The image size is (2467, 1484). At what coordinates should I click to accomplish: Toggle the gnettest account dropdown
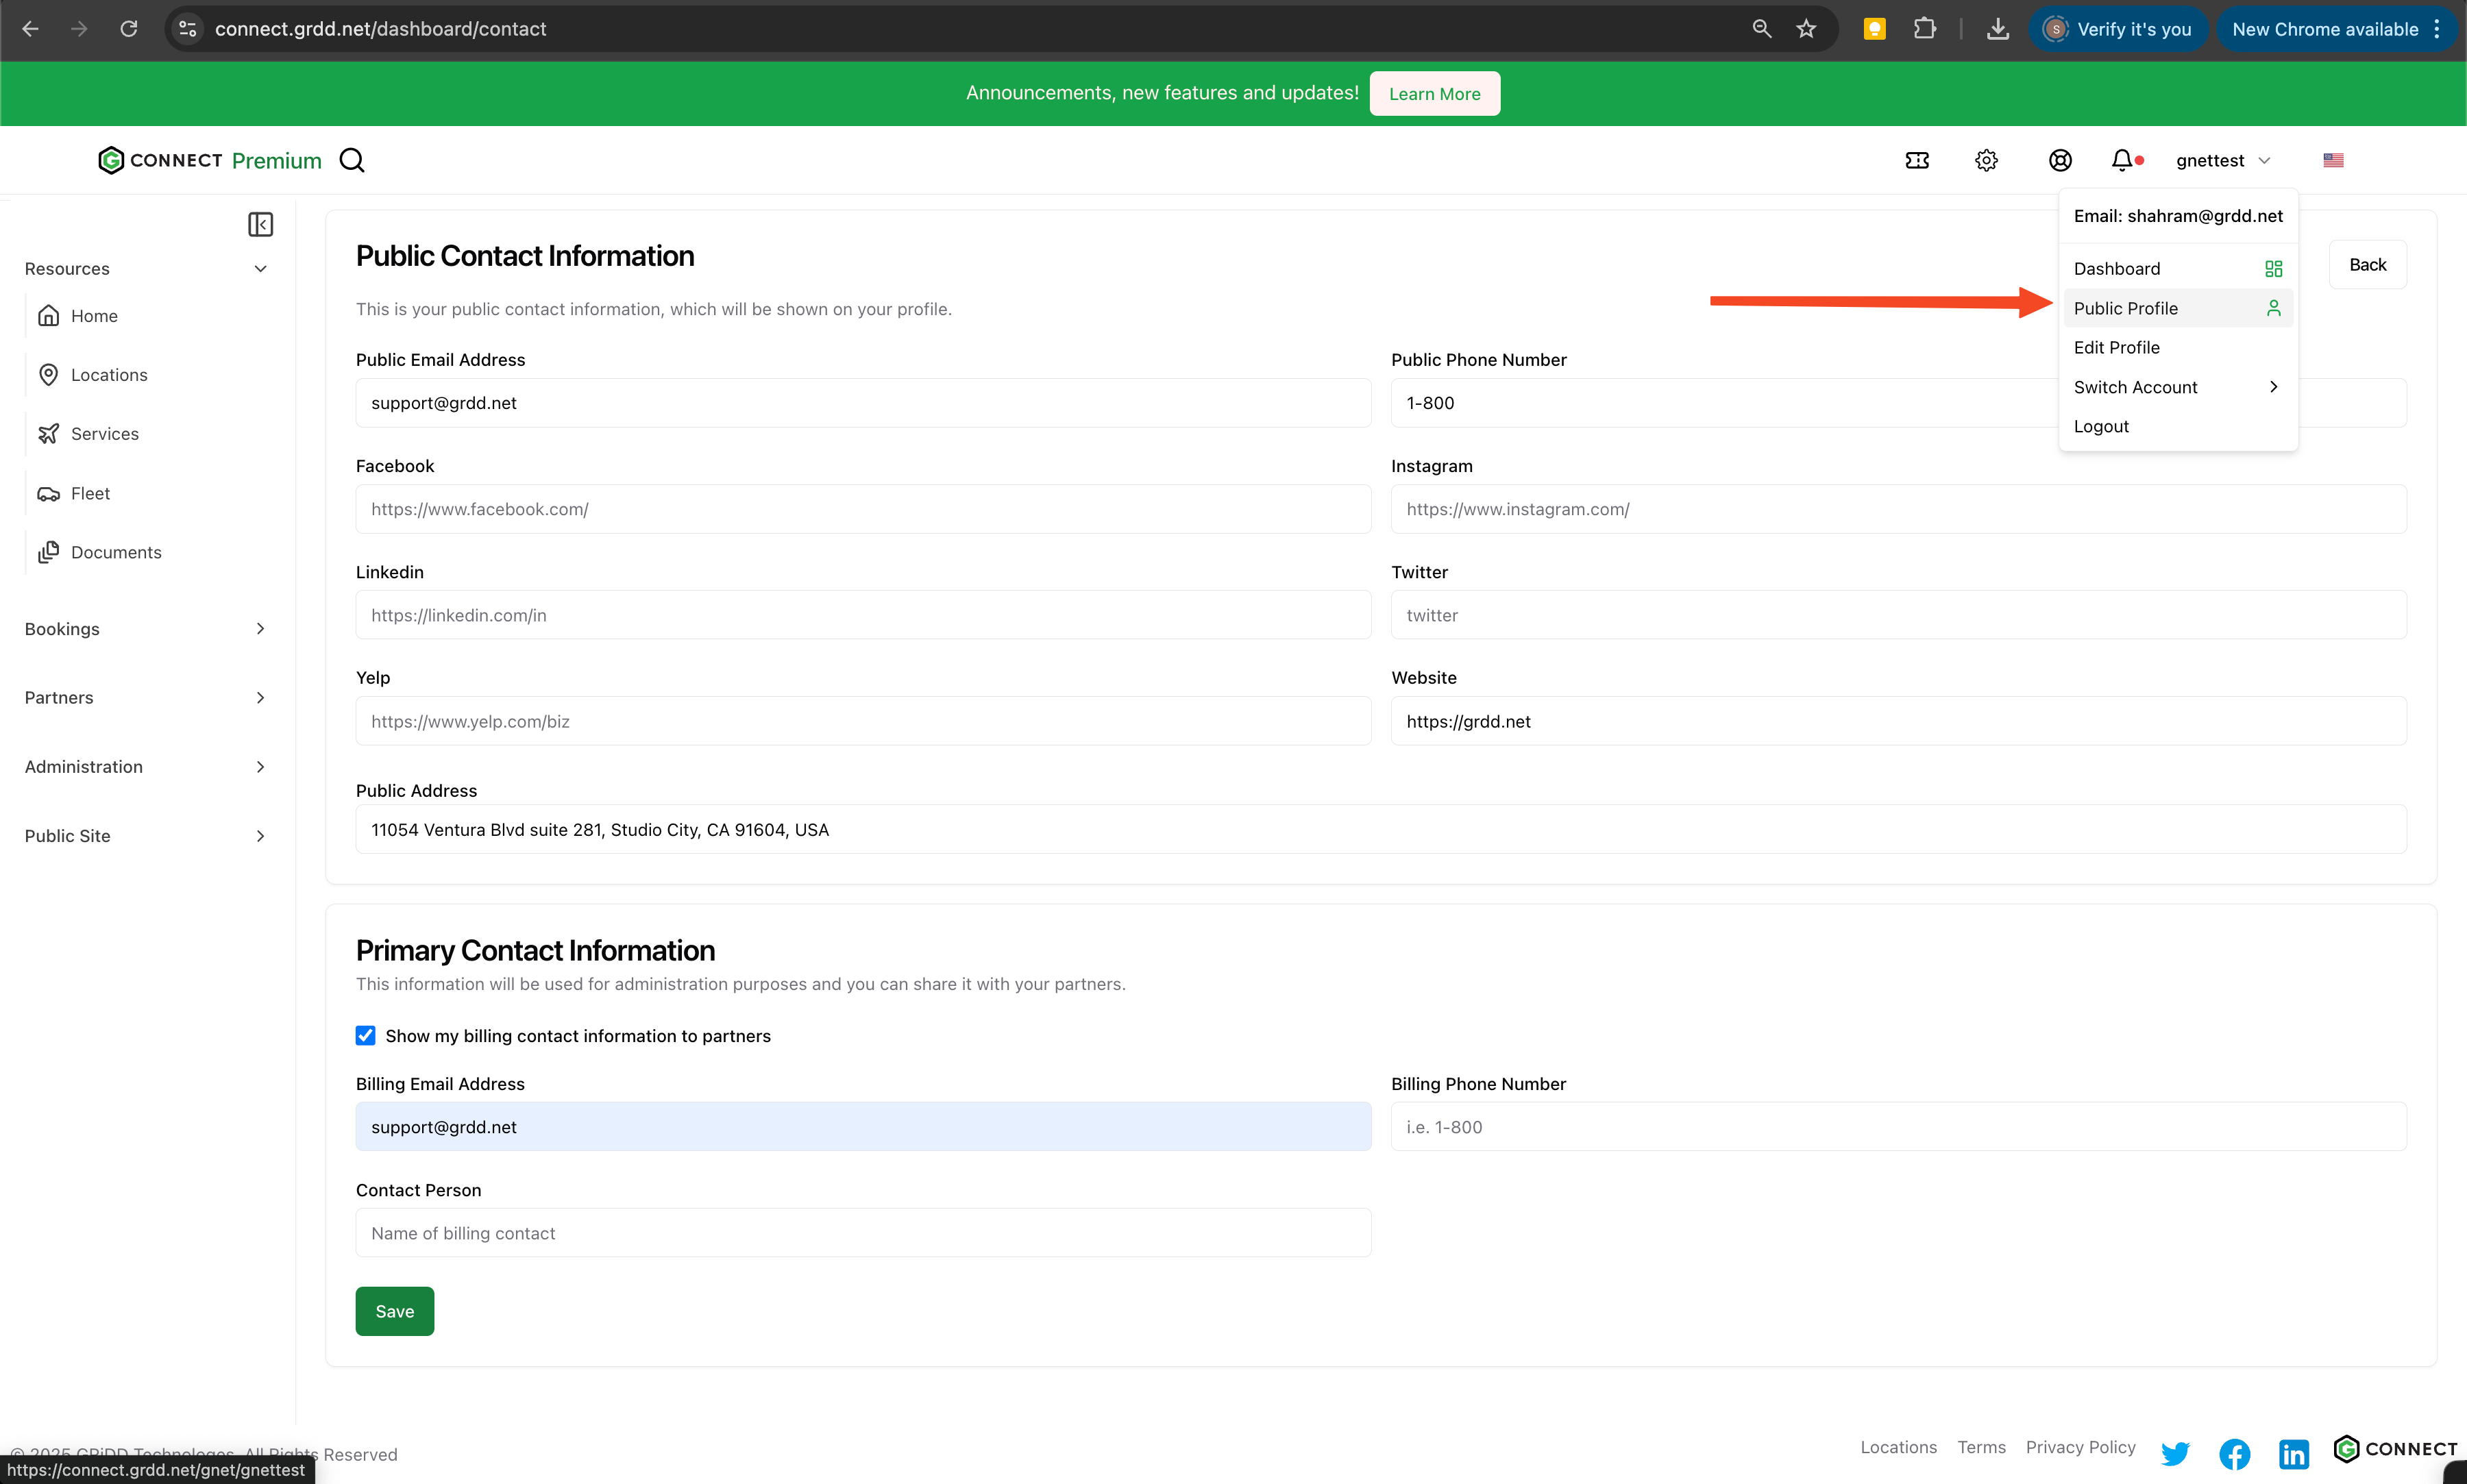(2222, 160)
